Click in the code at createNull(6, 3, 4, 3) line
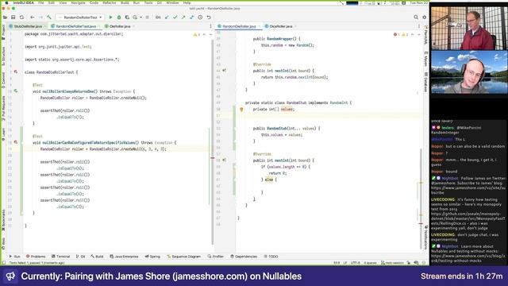The width and height of the screenshot is (508, 286). pos(103,149)
